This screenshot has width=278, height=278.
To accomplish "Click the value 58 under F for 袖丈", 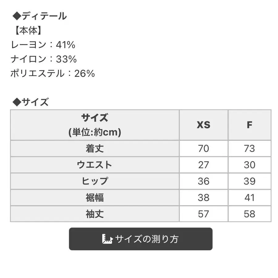I will (250, 214).
